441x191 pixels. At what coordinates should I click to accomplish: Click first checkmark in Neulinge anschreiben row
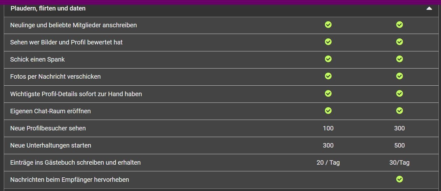point(328,25)
